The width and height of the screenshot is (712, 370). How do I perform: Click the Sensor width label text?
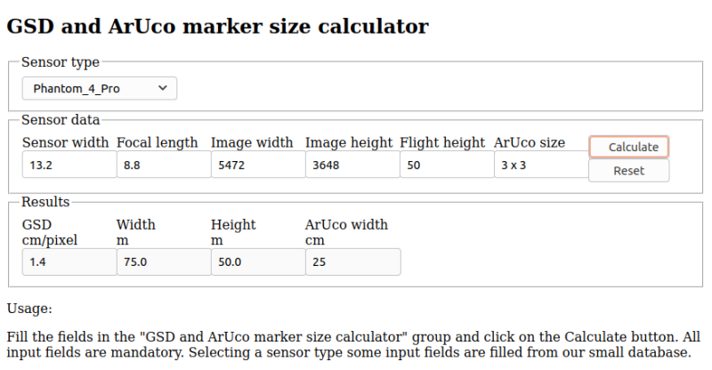pyautogui.click(x=65, y=142)
